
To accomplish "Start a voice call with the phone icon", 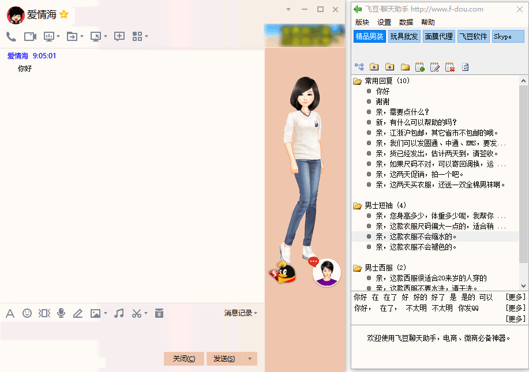I will [11, 36].
